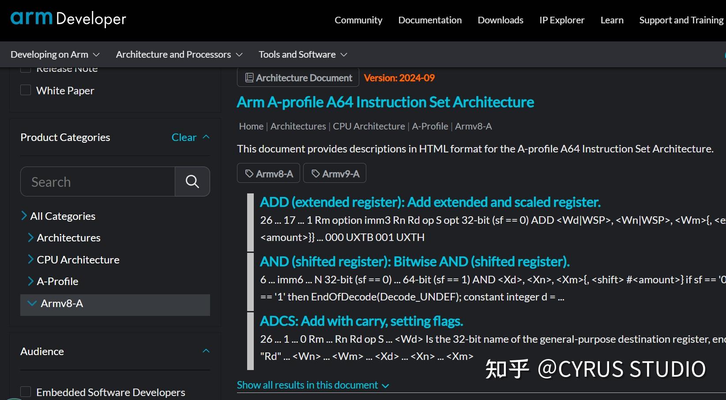Open the Documentation menu

click(x=429, y=20)
